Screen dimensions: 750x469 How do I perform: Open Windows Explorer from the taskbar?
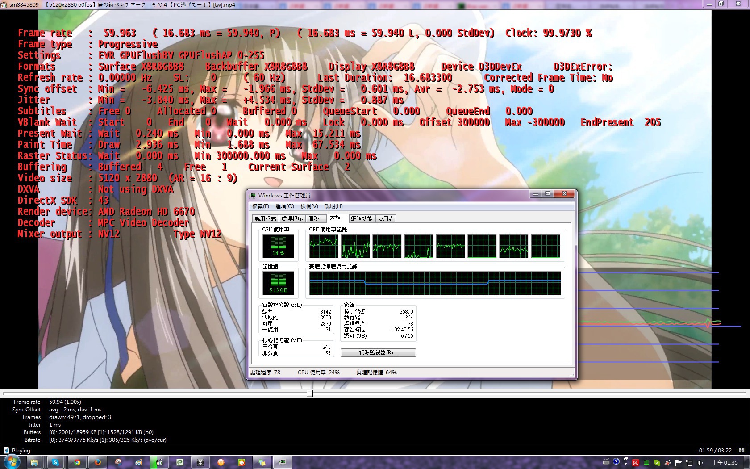[x=34, y=462]
